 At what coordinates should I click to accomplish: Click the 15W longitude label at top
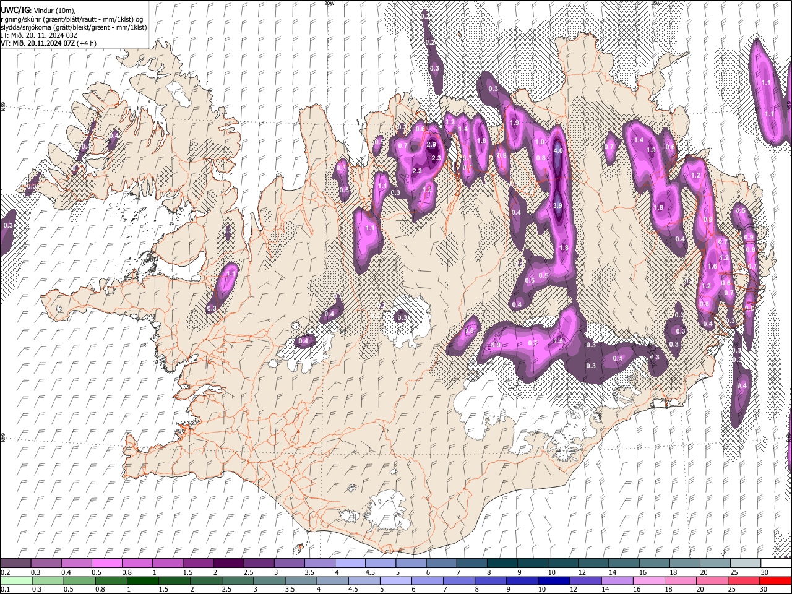[x=655, y=3]
